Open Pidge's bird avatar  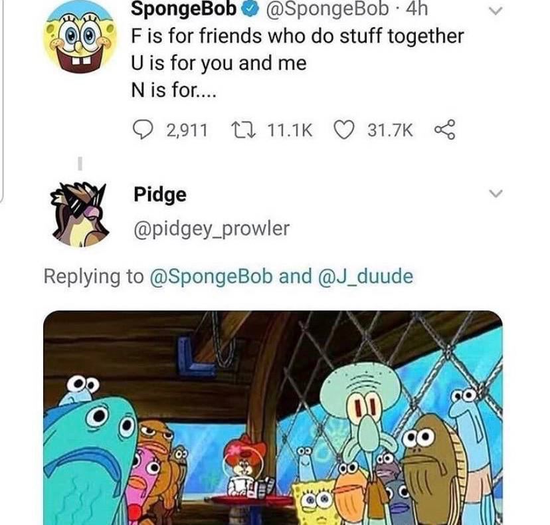click(80, 214)
